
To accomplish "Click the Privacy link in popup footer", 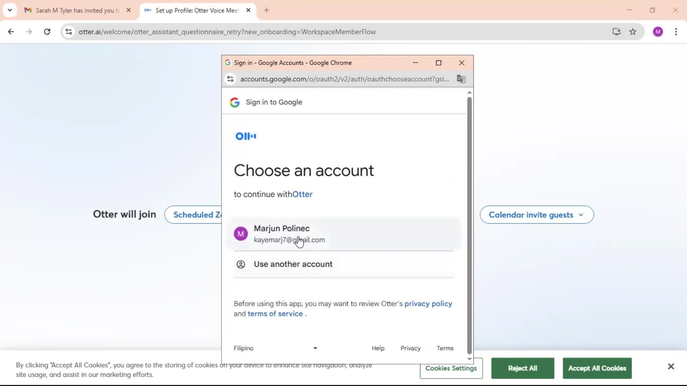I will coord(410,348).
